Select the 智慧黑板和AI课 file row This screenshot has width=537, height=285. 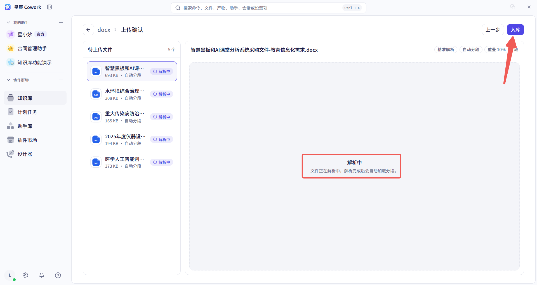pos(132,72)
